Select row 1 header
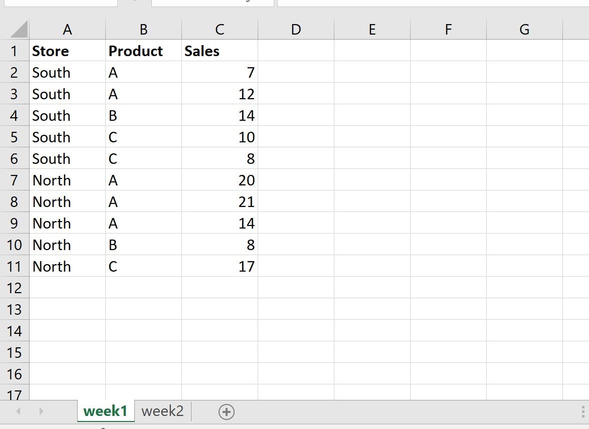Image resolution: width=589 pixels, height=429 pixels. pos(14,51)
